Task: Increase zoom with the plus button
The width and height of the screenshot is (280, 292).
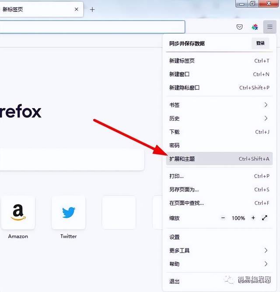Action: pyautogui.click(x=253, y=218)
